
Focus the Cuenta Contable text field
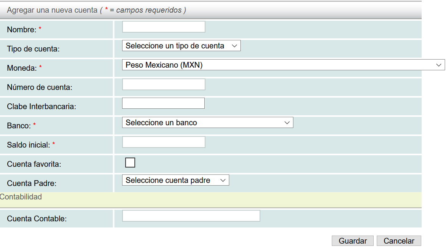191,216
